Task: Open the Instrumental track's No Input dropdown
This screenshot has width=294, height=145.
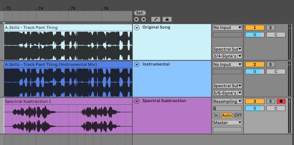Action: (x=227, y=64)
